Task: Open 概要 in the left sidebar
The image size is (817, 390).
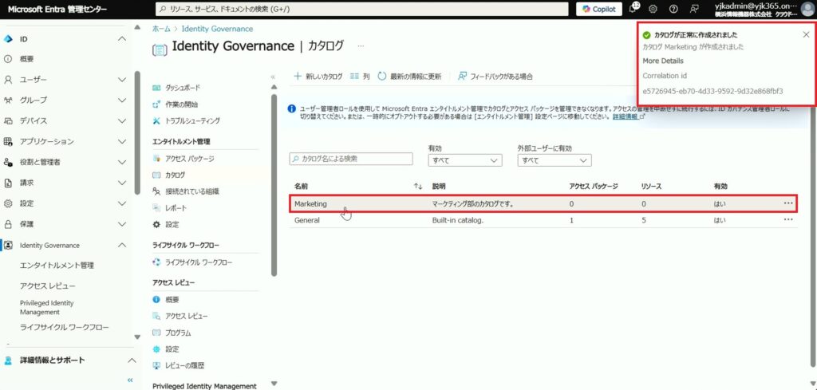Action: [x=26, y=59]
